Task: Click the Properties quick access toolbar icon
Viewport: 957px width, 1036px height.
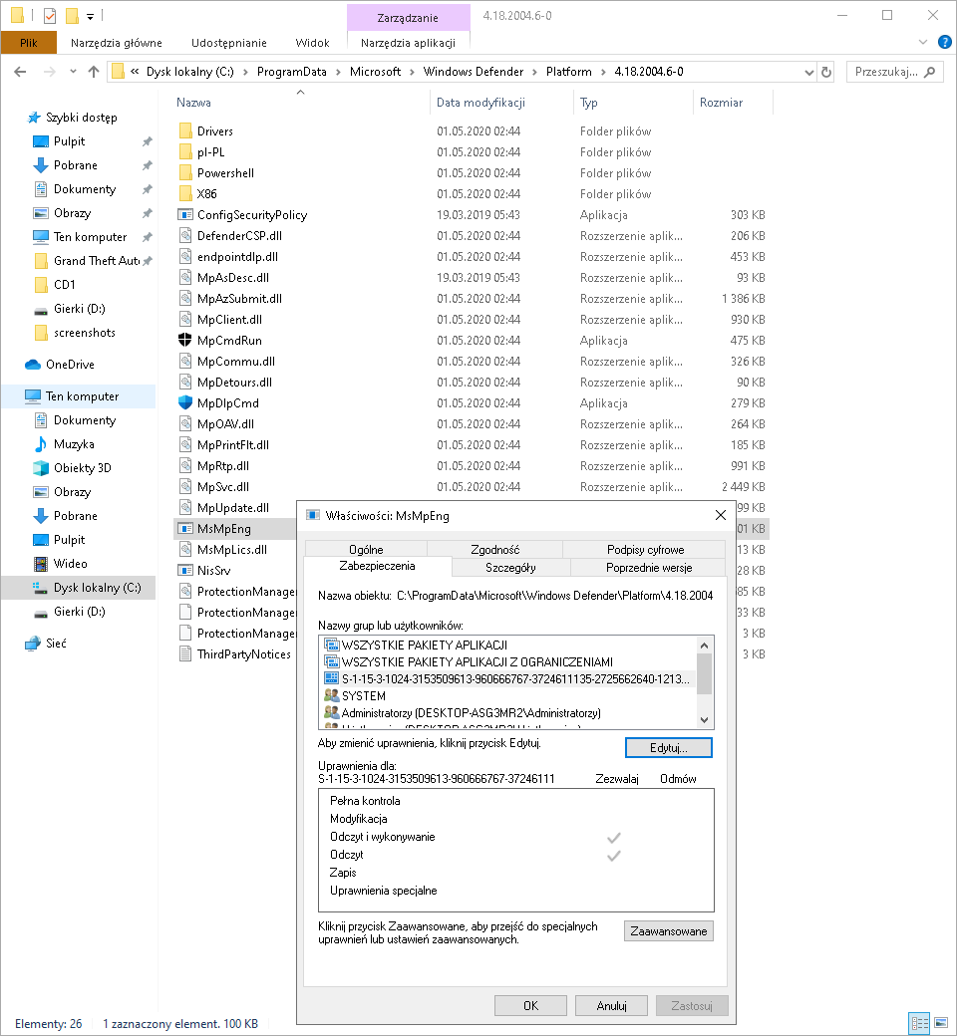Action: pos(50,15)
